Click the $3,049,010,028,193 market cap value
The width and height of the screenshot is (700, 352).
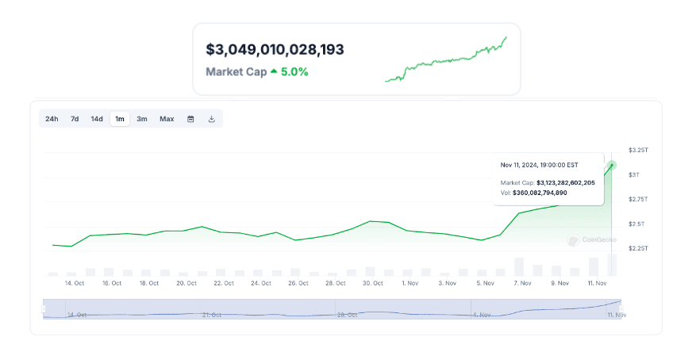point(275,50)
